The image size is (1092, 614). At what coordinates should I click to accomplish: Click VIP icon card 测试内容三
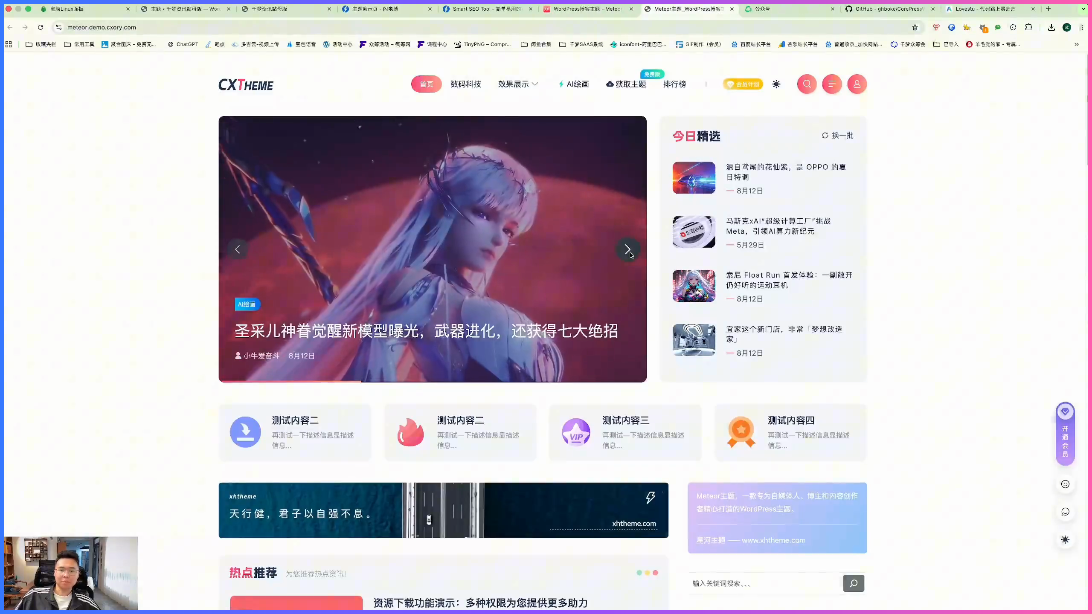tap(625, 432)
